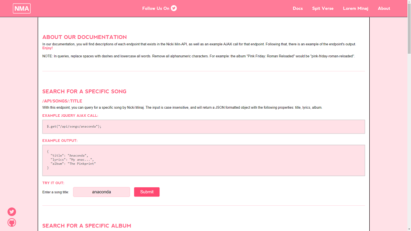Click the NOTE paragraph about query formatting
Viewport: 411px width, 231px height.
tap(198, 56)
